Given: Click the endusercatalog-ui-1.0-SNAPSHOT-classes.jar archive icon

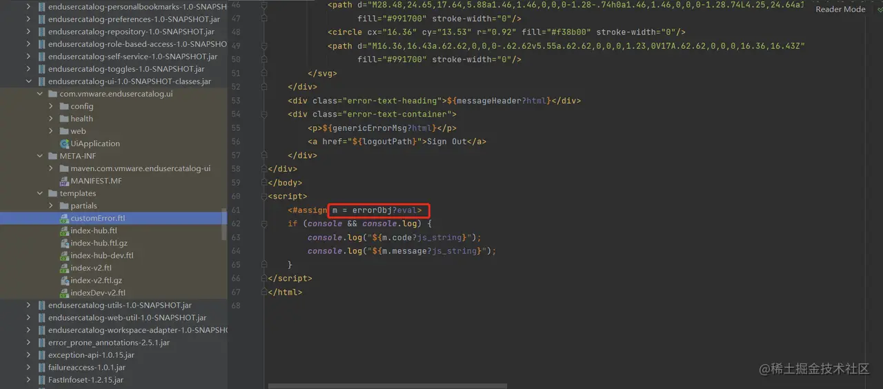Looking at the screenshot, I should coord(41,81).
